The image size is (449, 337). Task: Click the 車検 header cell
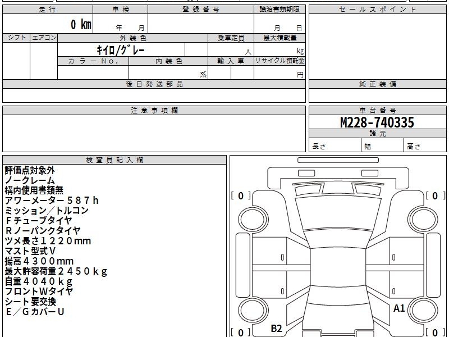click(120, 10)
